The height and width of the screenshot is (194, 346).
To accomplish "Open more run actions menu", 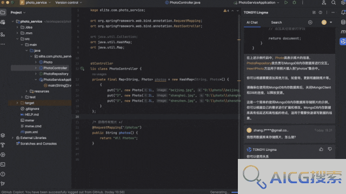I will point(303,3).
